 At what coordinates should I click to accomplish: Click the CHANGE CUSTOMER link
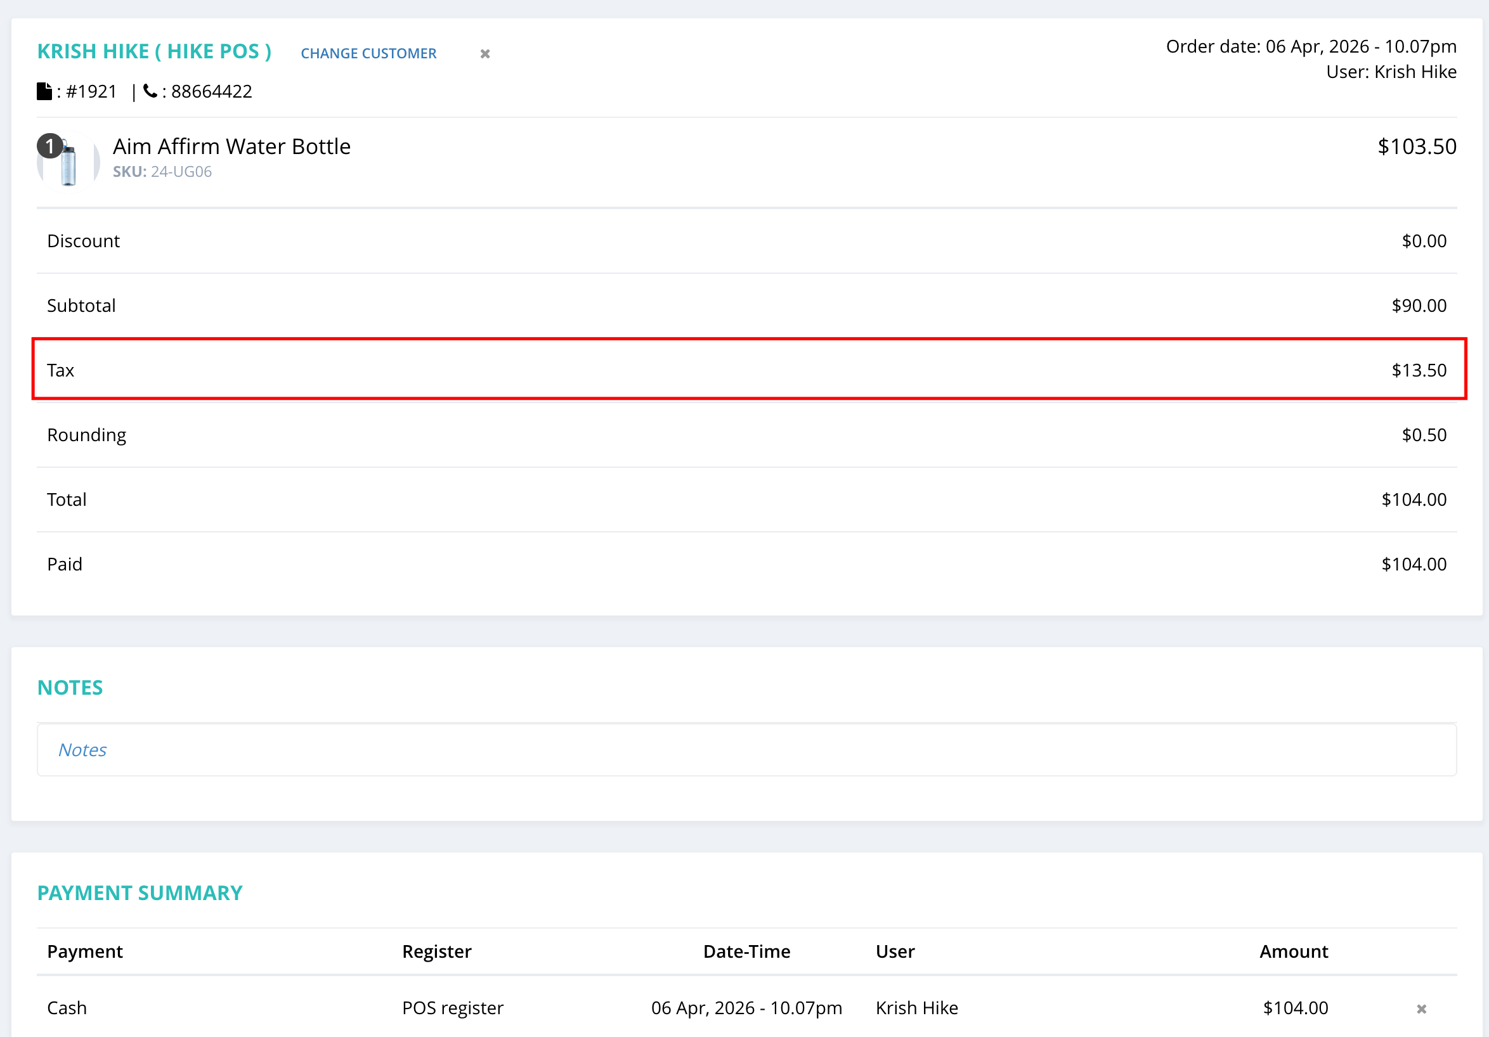pos(368,53)
